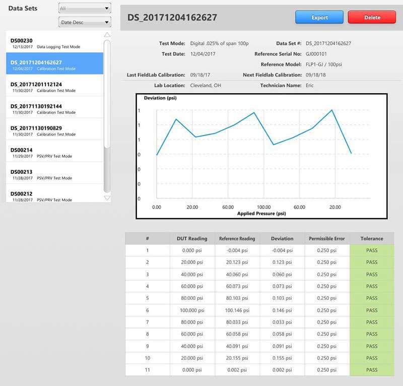Click the blue Export button
This screenshot has width=403, height=386.
point(319,17)
